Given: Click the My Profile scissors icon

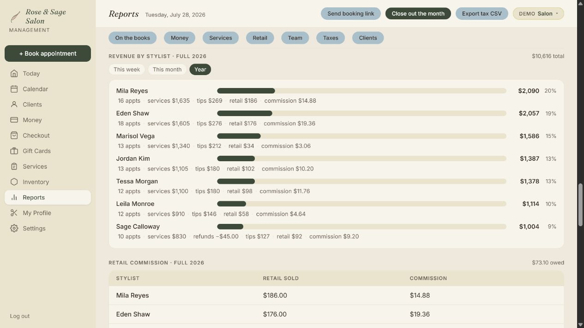Looking at the screenshot, I should [14, 213].
